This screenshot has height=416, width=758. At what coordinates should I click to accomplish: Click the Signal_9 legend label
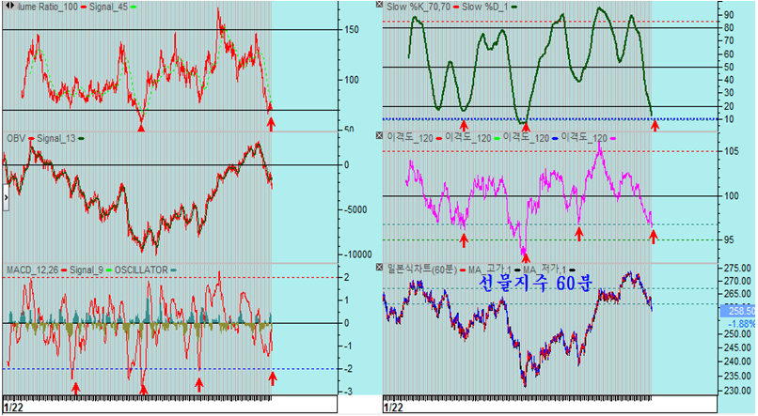[86, 270]
